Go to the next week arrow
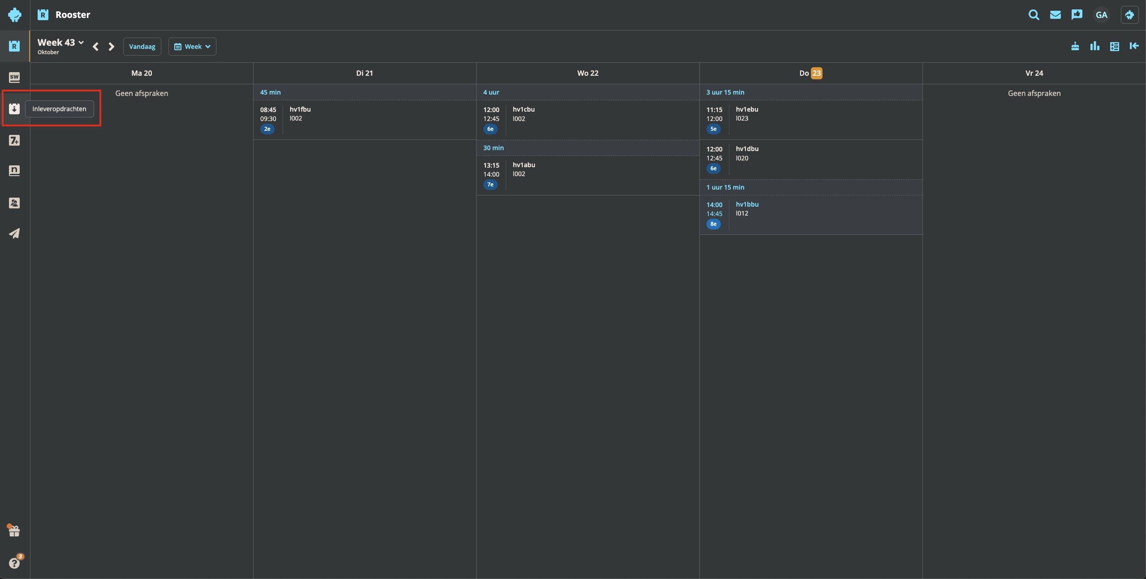The image size is (1146, 579). pyautogui.click(x=112, y=47)
